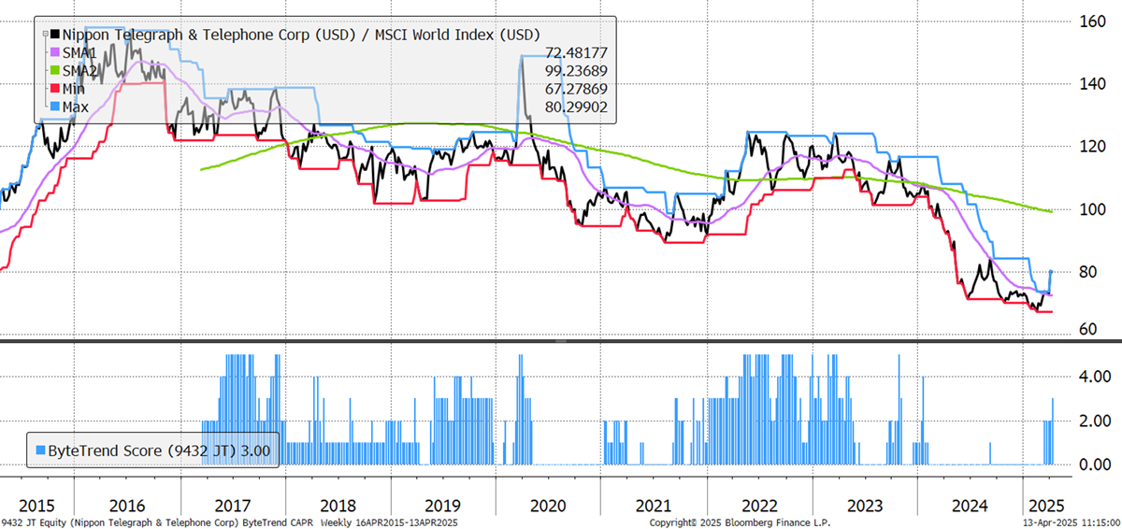
Task: Click the SMA1 value 72.48177
Action: pos(574,52)
